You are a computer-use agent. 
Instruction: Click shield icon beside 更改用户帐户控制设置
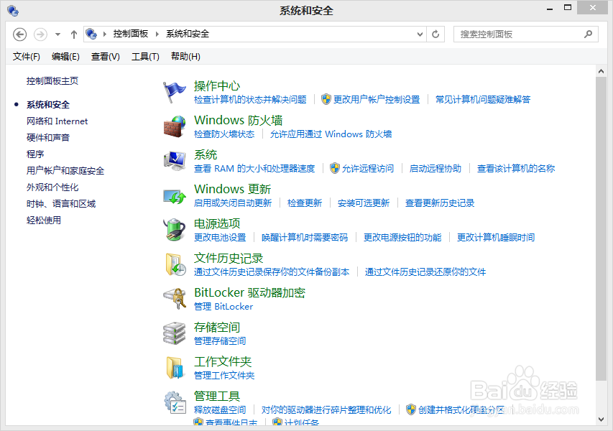326,99
